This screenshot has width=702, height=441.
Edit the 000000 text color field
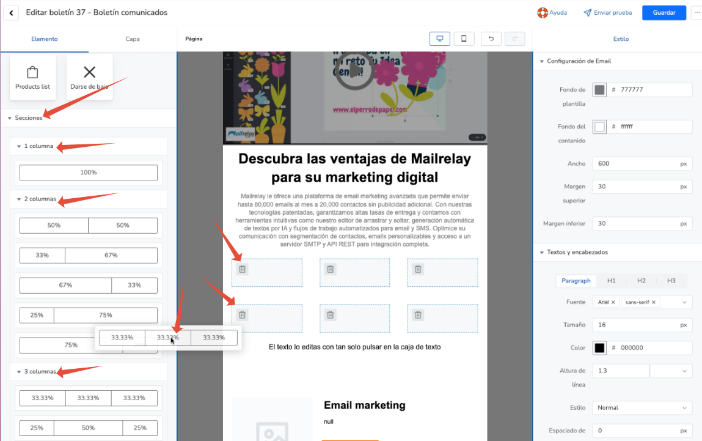(x=649, y=348)
